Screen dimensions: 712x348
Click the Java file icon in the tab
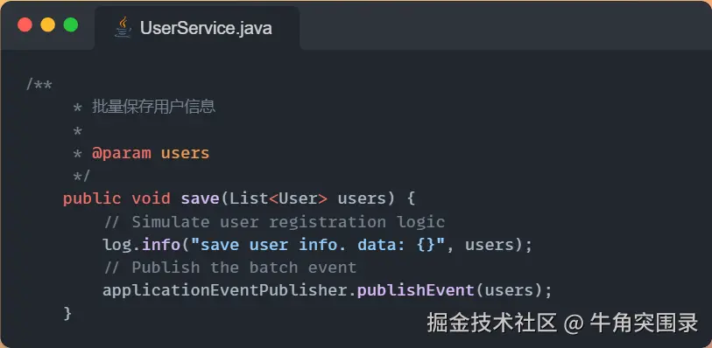pyautogui.click(x=123, y=27)
